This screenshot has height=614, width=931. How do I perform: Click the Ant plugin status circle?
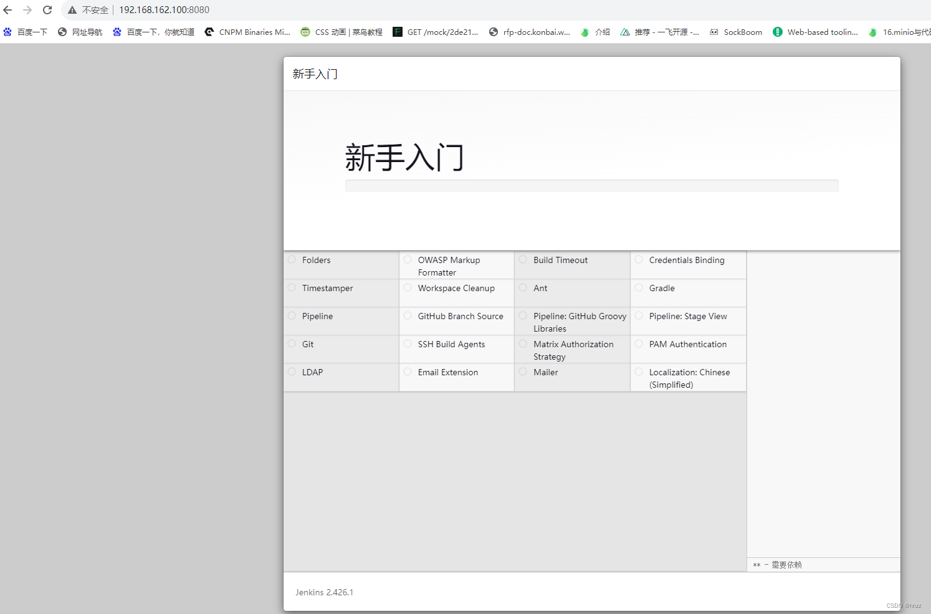[x=523, y=287]
